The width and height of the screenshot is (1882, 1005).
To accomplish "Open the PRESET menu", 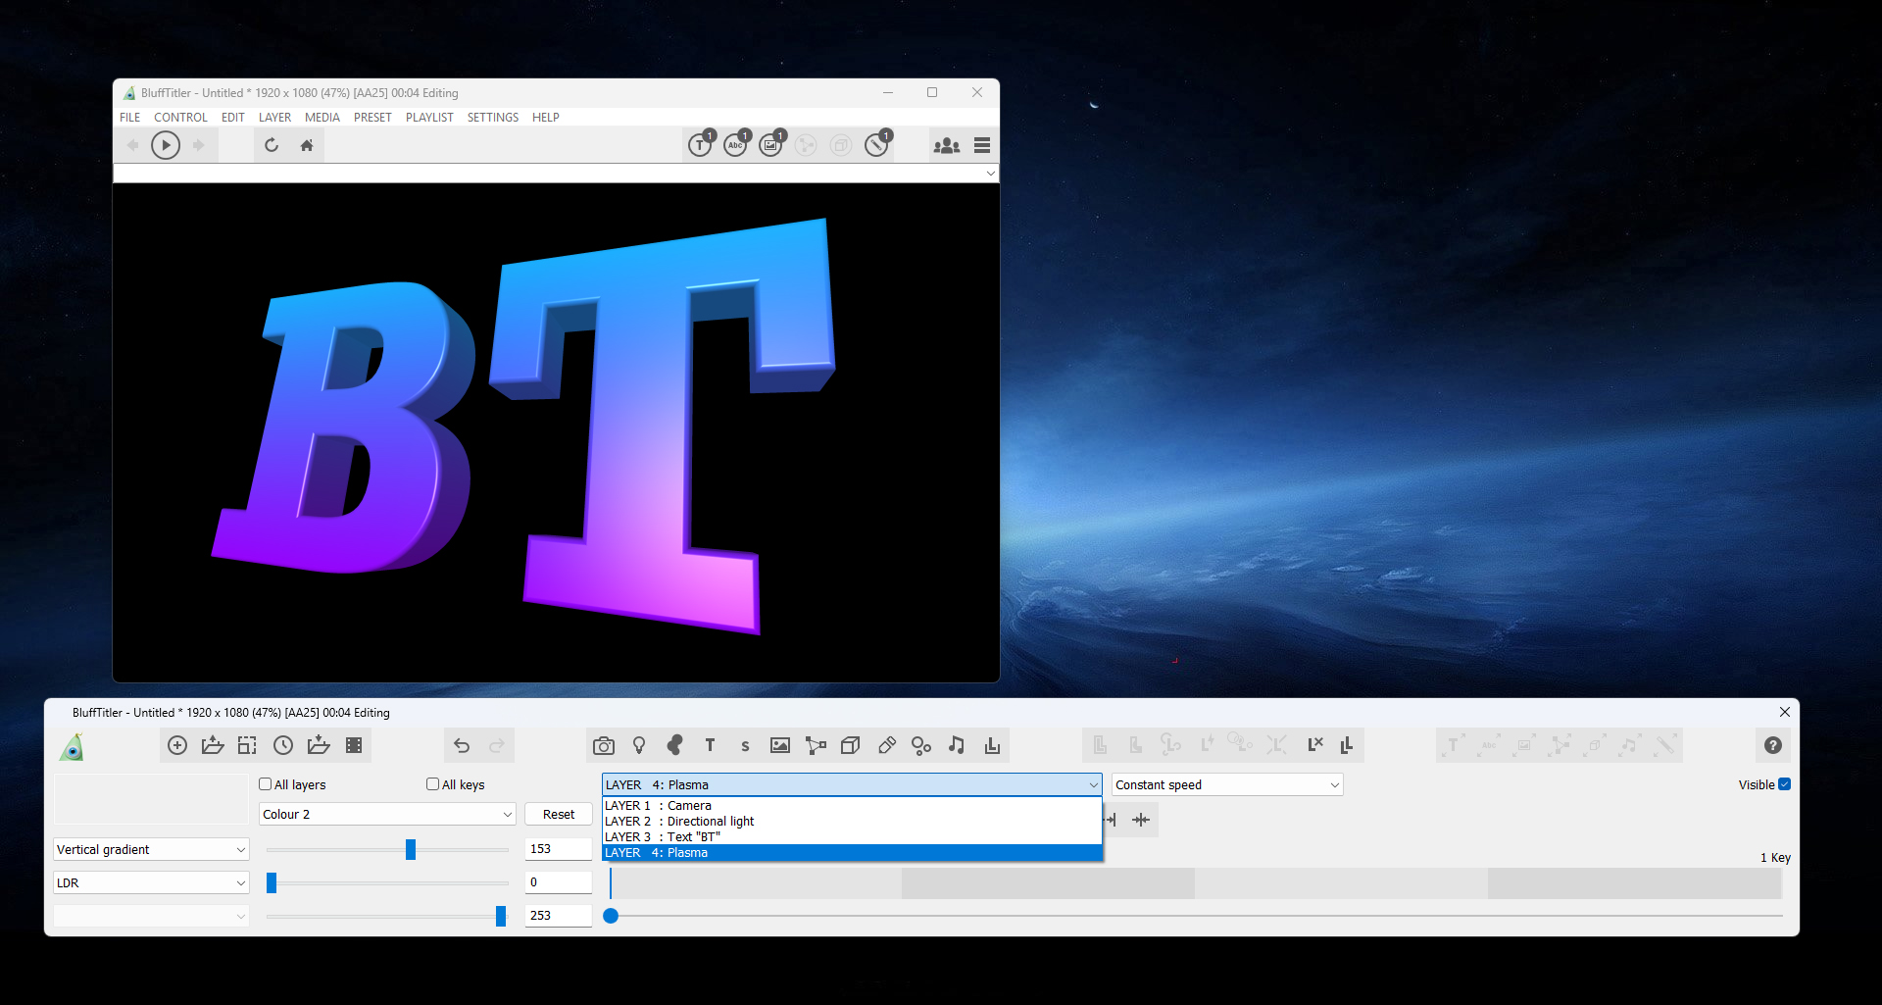I will pyautogui.click(x=372, y=118).
